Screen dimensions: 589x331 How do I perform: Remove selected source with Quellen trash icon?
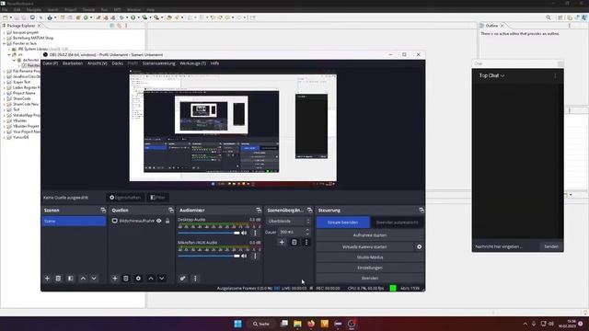[126, 279]
